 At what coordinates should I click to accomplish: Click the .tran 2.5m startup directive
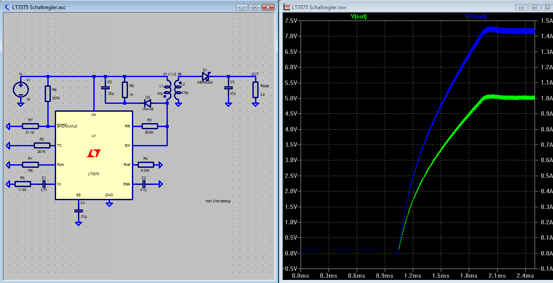point(218,202)
